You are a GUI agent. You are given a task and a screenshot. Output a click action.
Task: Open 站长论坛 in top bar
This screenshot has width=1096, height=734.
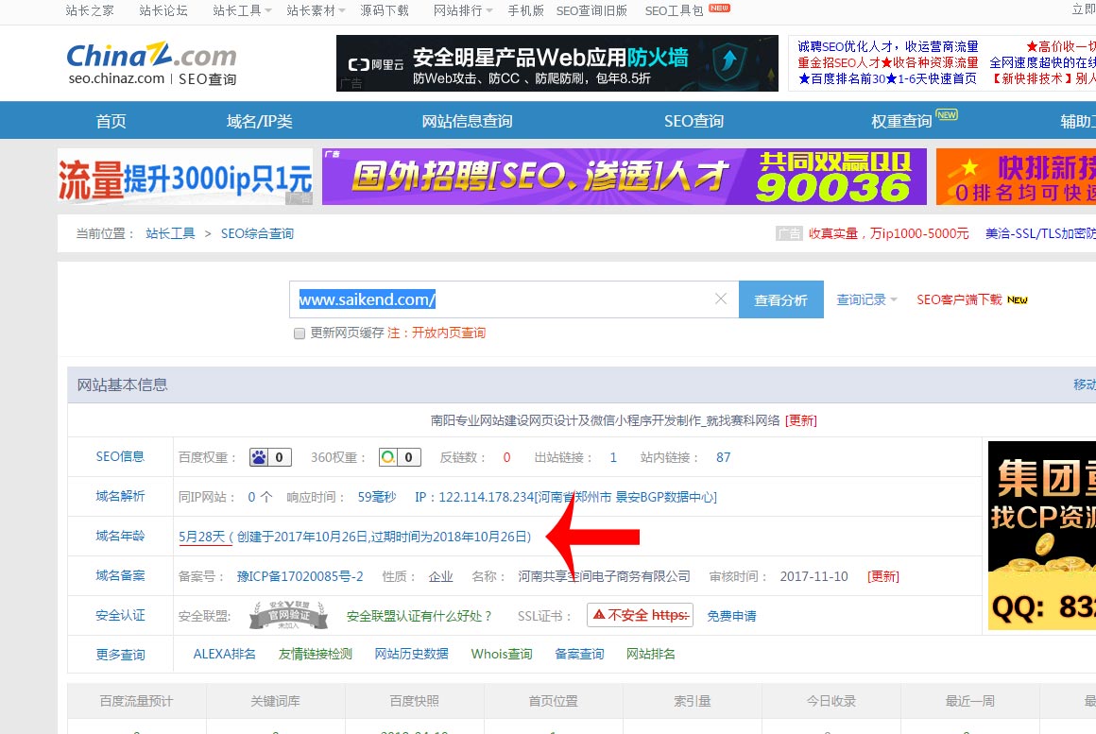(x=163, y=10)
